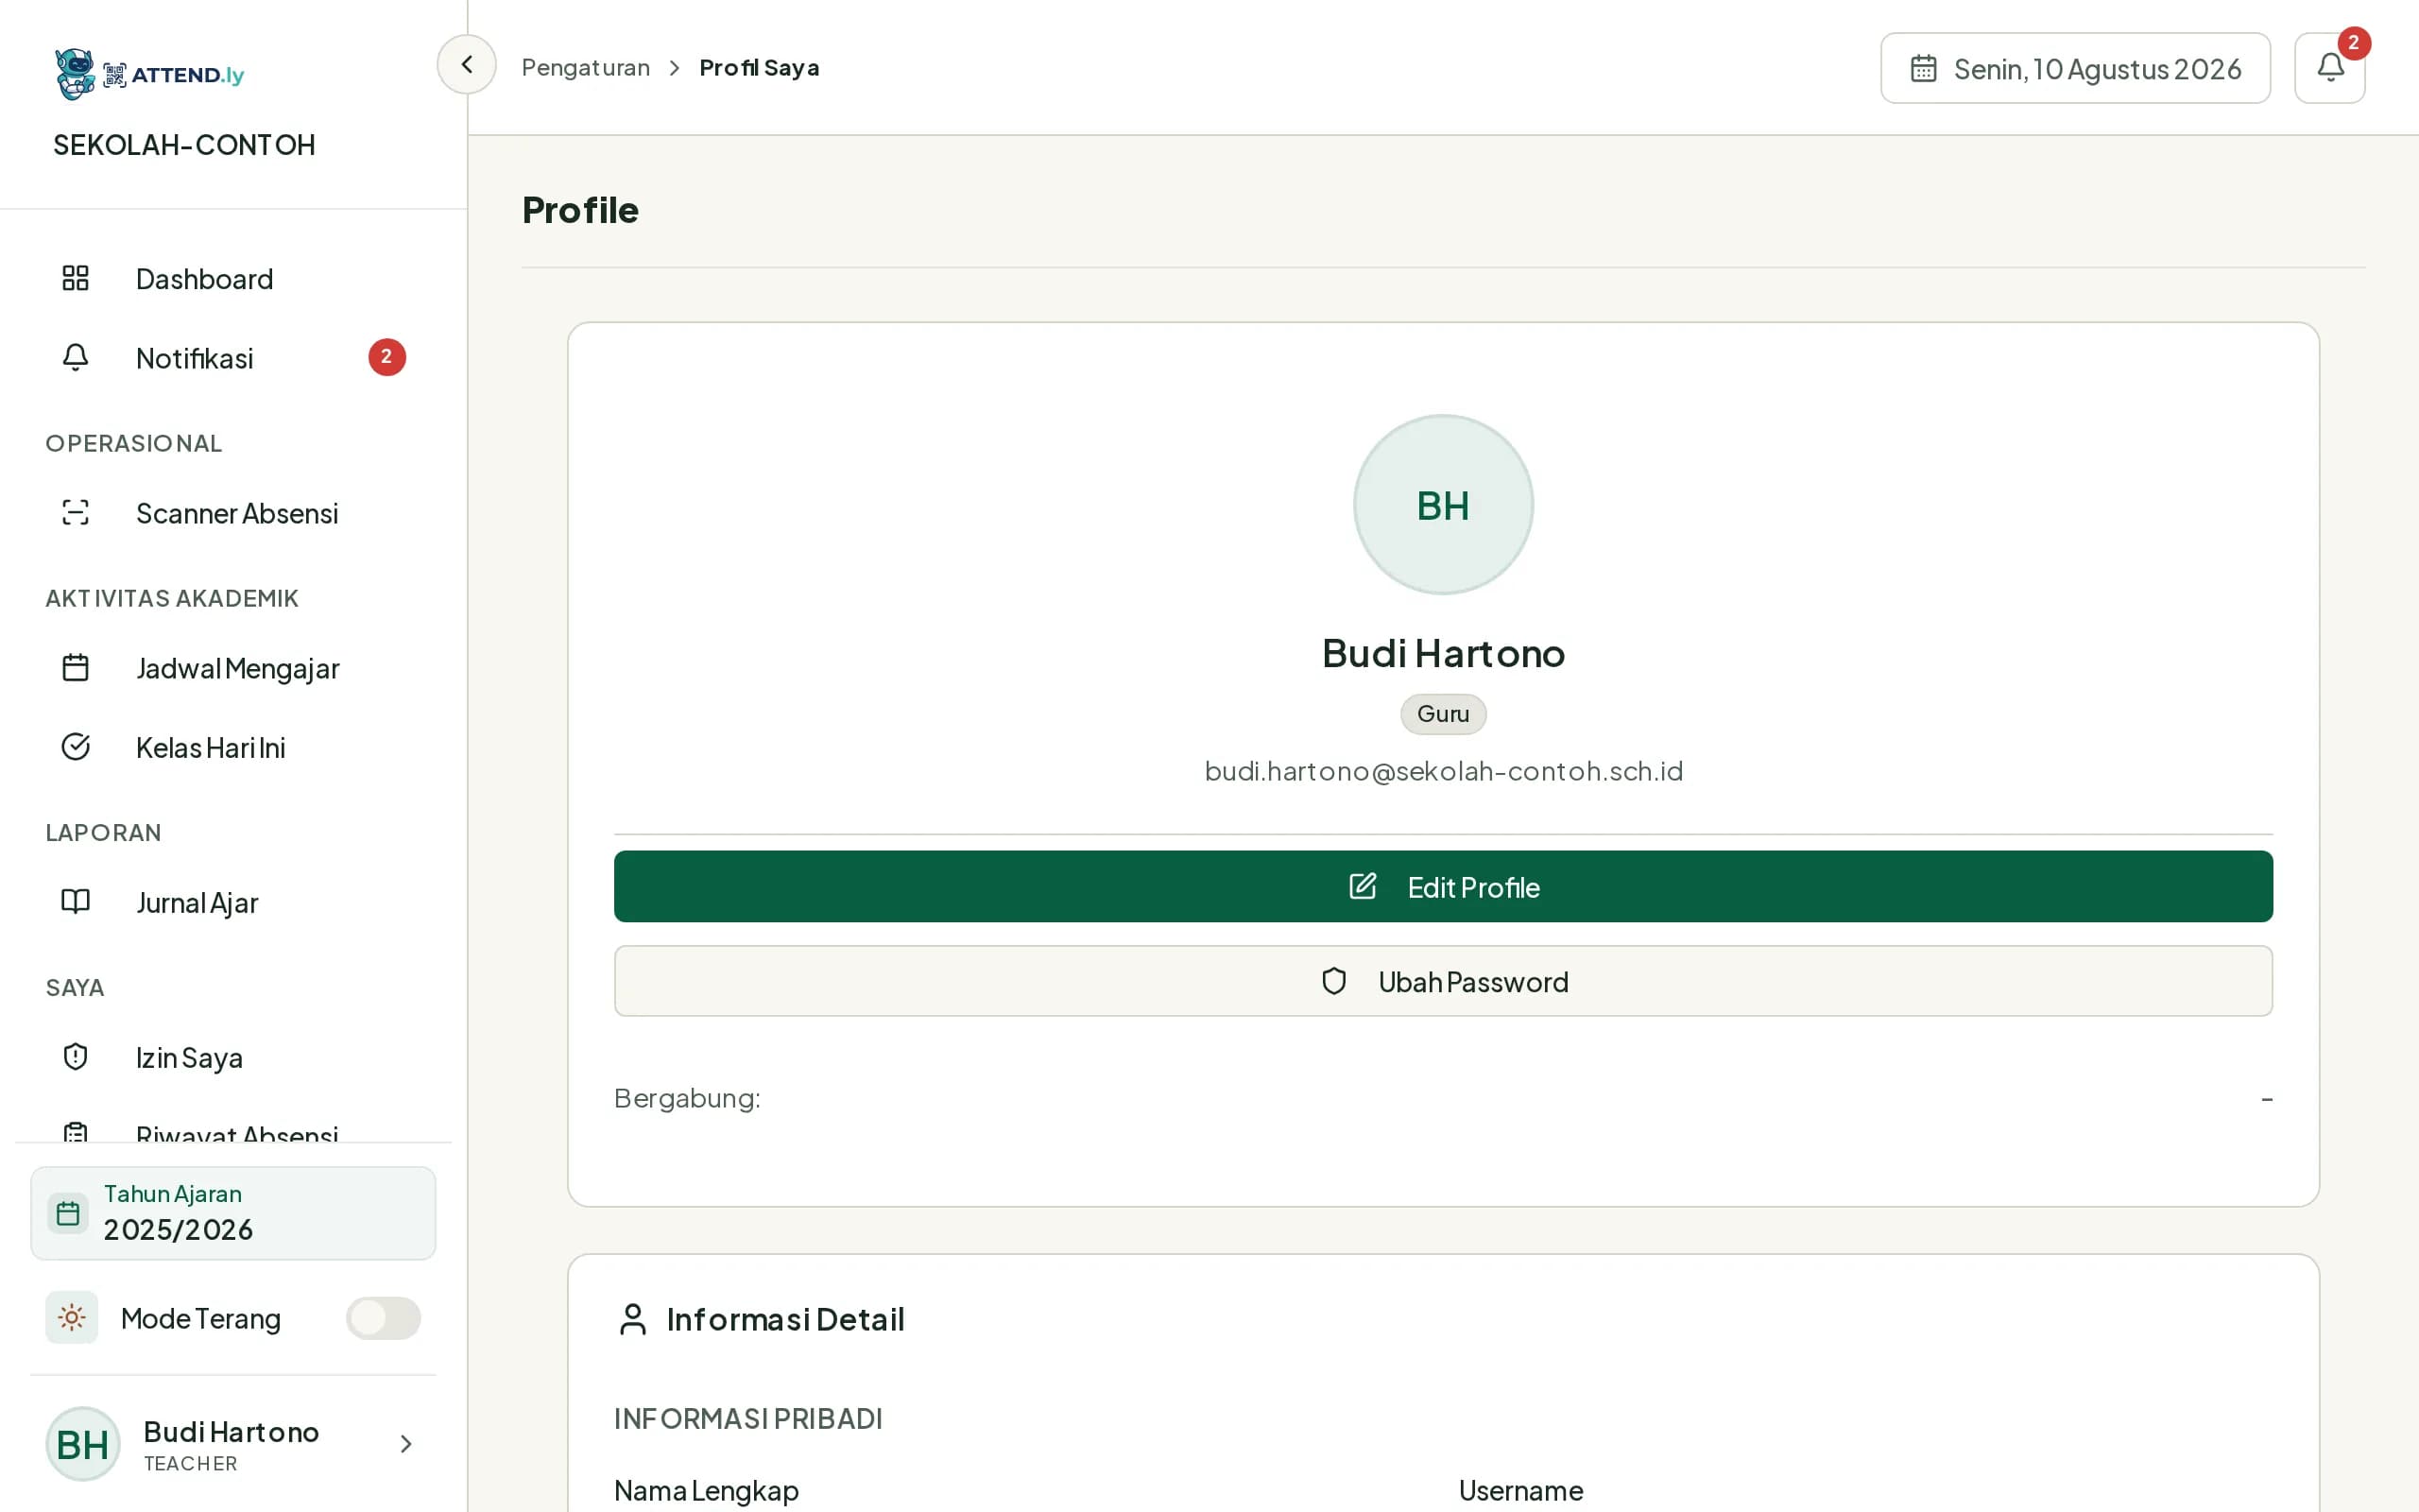
Task: Click the Bergabung: label
Action: (687, 1098)
